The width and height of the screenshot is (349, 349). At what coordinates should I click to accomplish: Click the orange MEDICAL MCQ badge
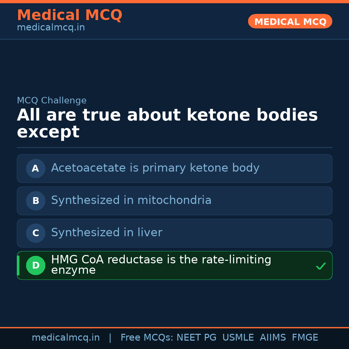tap(290, 21)
